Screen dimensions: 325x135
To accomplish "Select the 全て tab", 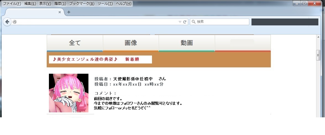I will coord(75,43).
